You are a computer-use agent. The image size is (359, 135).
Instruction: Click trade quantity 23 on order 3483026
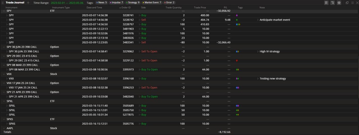183,38
